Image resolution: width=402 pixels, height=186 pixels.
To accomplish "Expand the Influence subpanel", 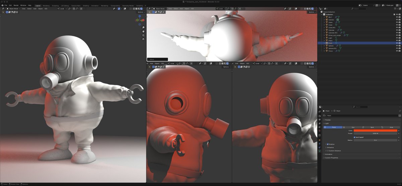I will 330,148.
